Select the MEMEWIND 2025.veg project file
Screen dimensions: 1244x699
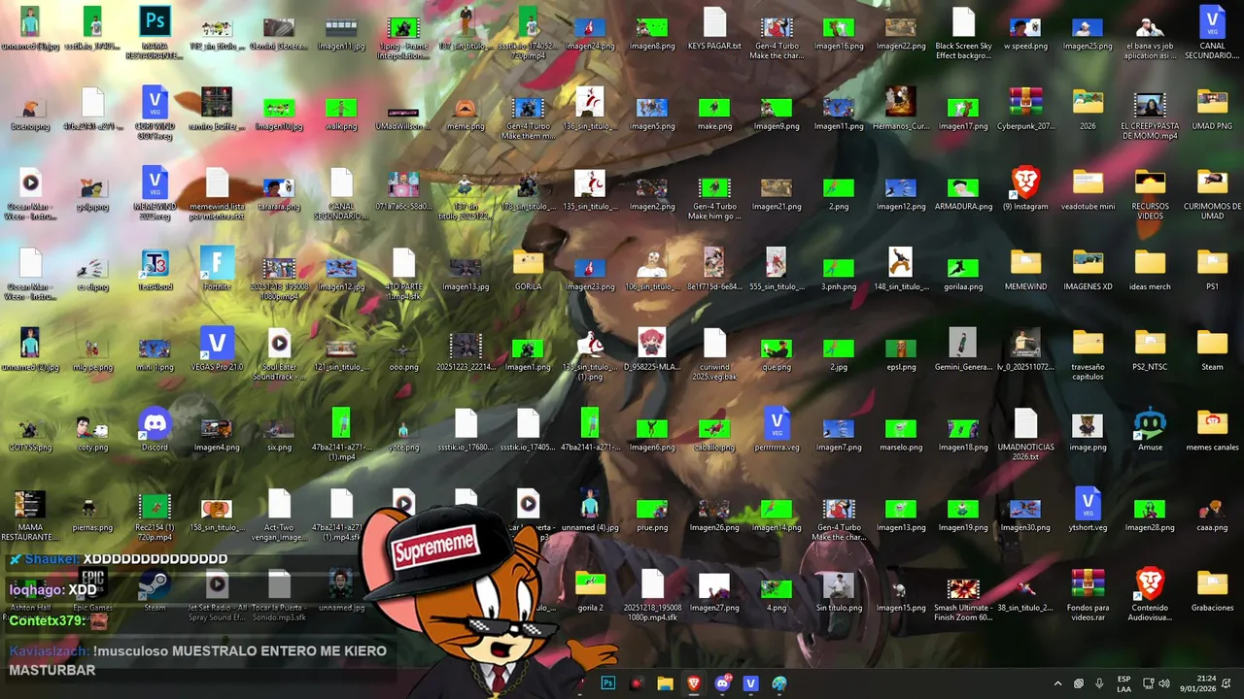155,193
